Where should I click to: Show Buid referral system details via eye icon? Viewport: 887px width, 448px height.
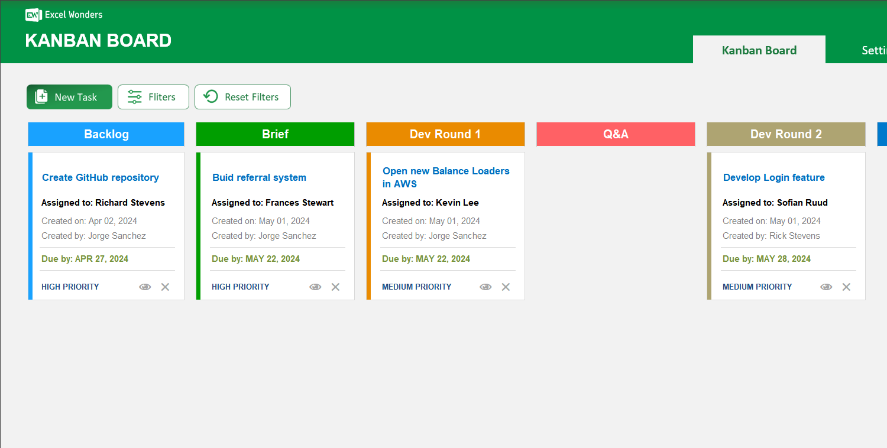315,287
